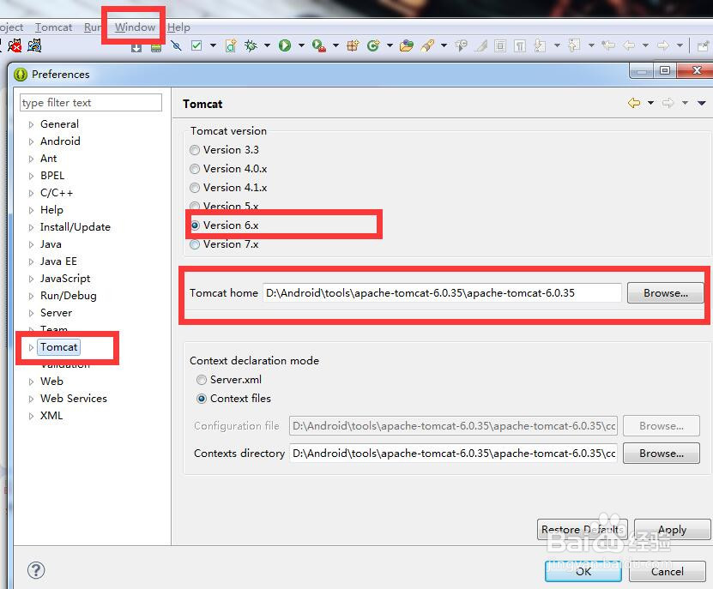Click the Contexts directory path field
The image size is (713, 589).
pyautogui.click(x=453, y=454)
